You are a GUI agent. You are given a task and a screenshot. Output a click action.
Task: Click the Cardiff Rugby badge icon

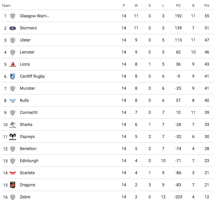tap(13, 77)
